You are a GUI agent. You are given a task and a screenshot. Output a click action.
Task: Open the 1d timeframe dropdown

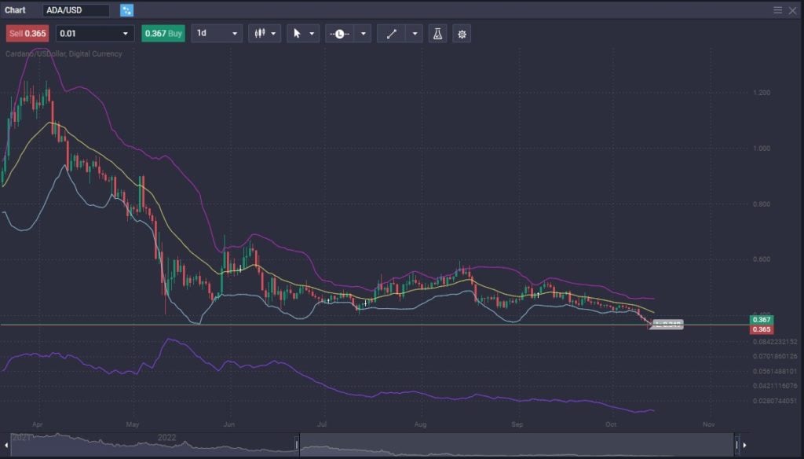pos(217,33)
